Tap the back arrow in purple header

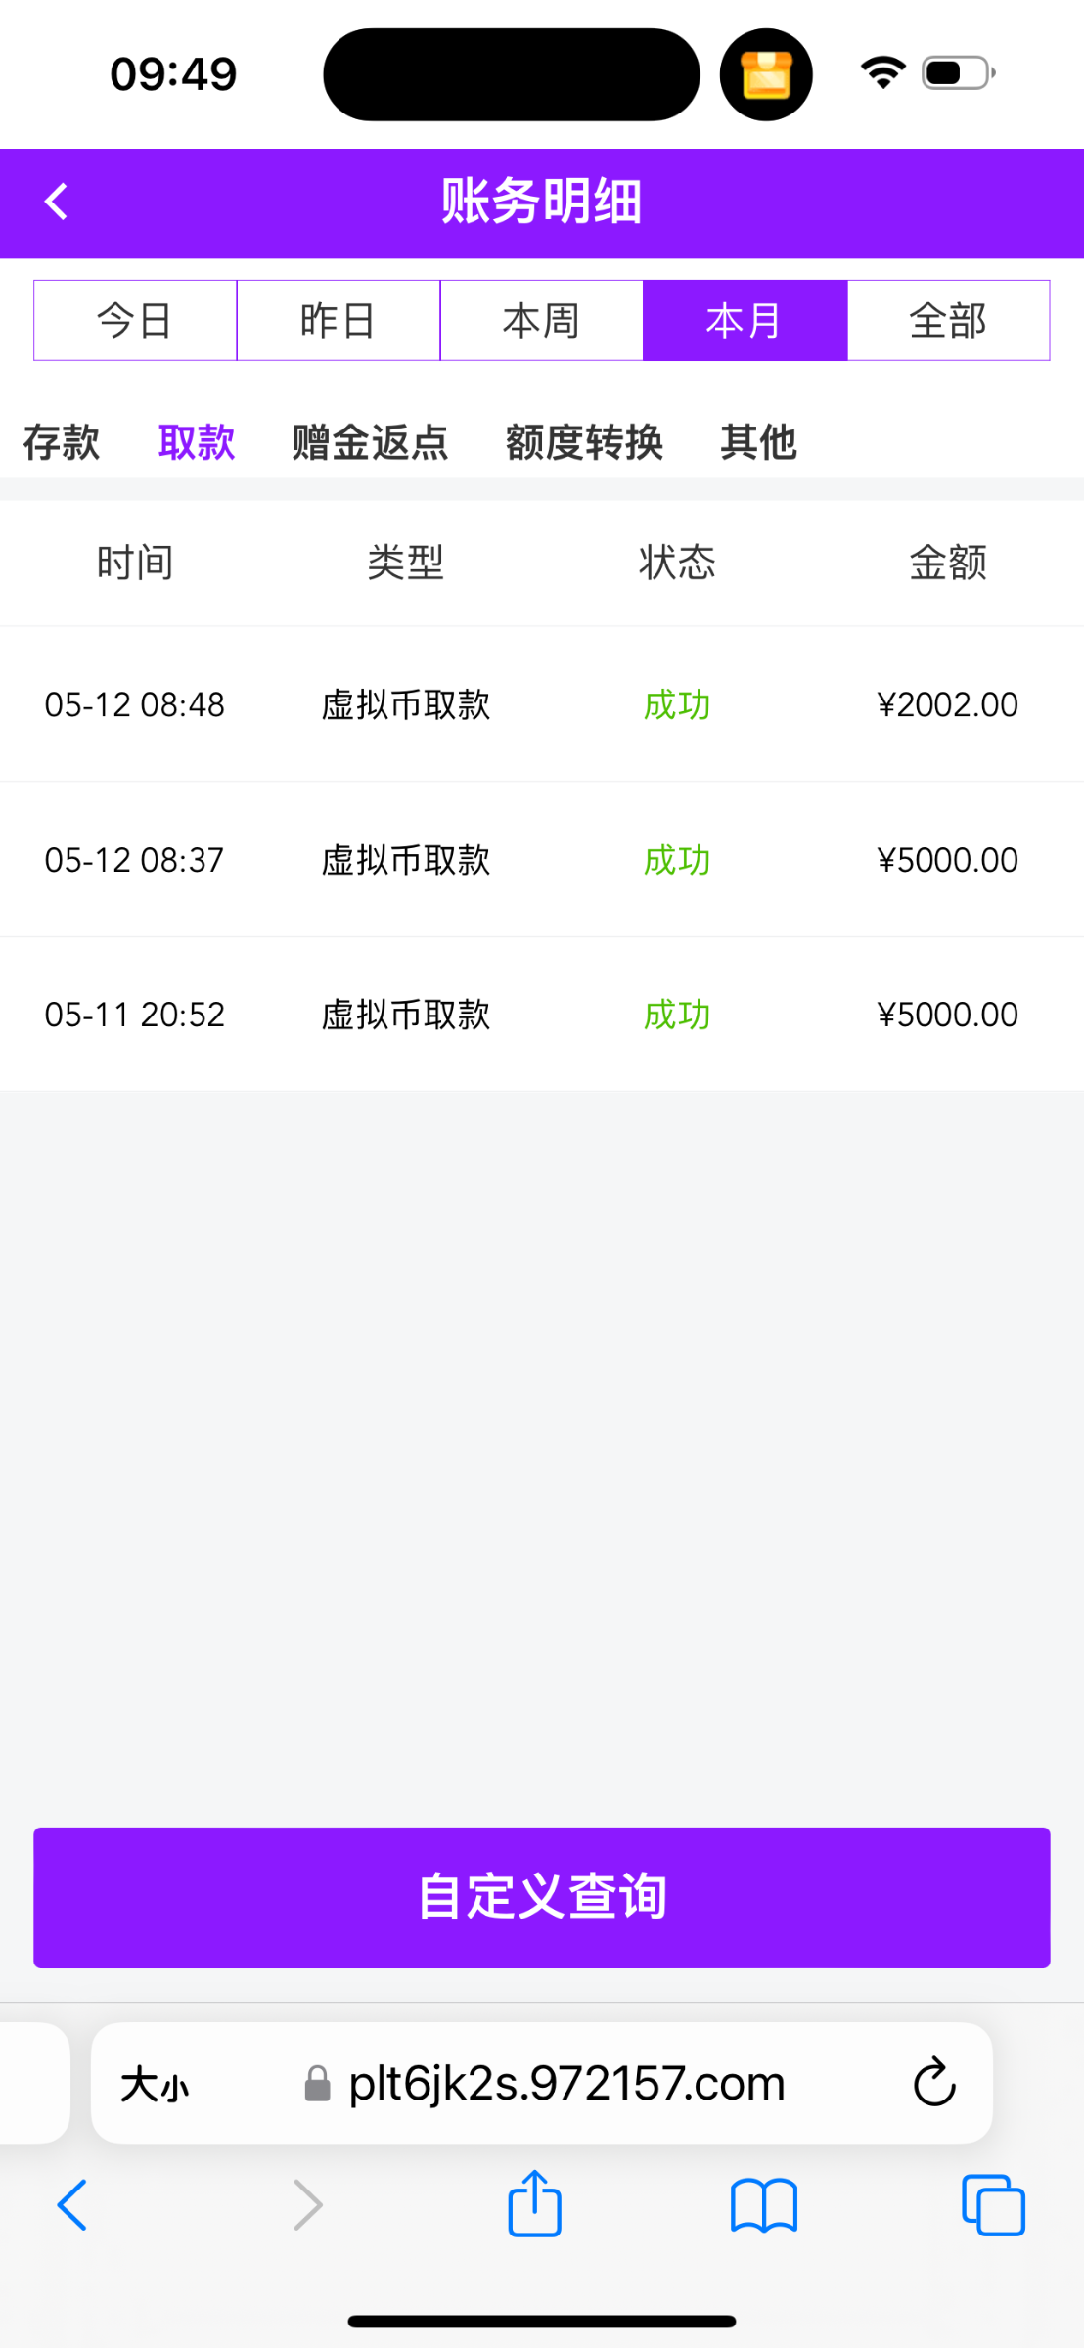tap(57, 203)
